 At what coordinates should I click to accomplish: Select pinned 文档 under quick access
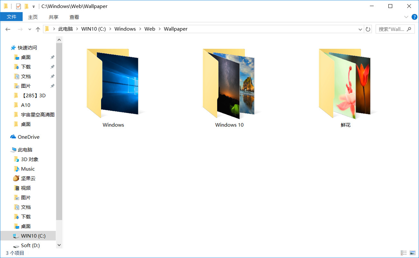(26, 77)
